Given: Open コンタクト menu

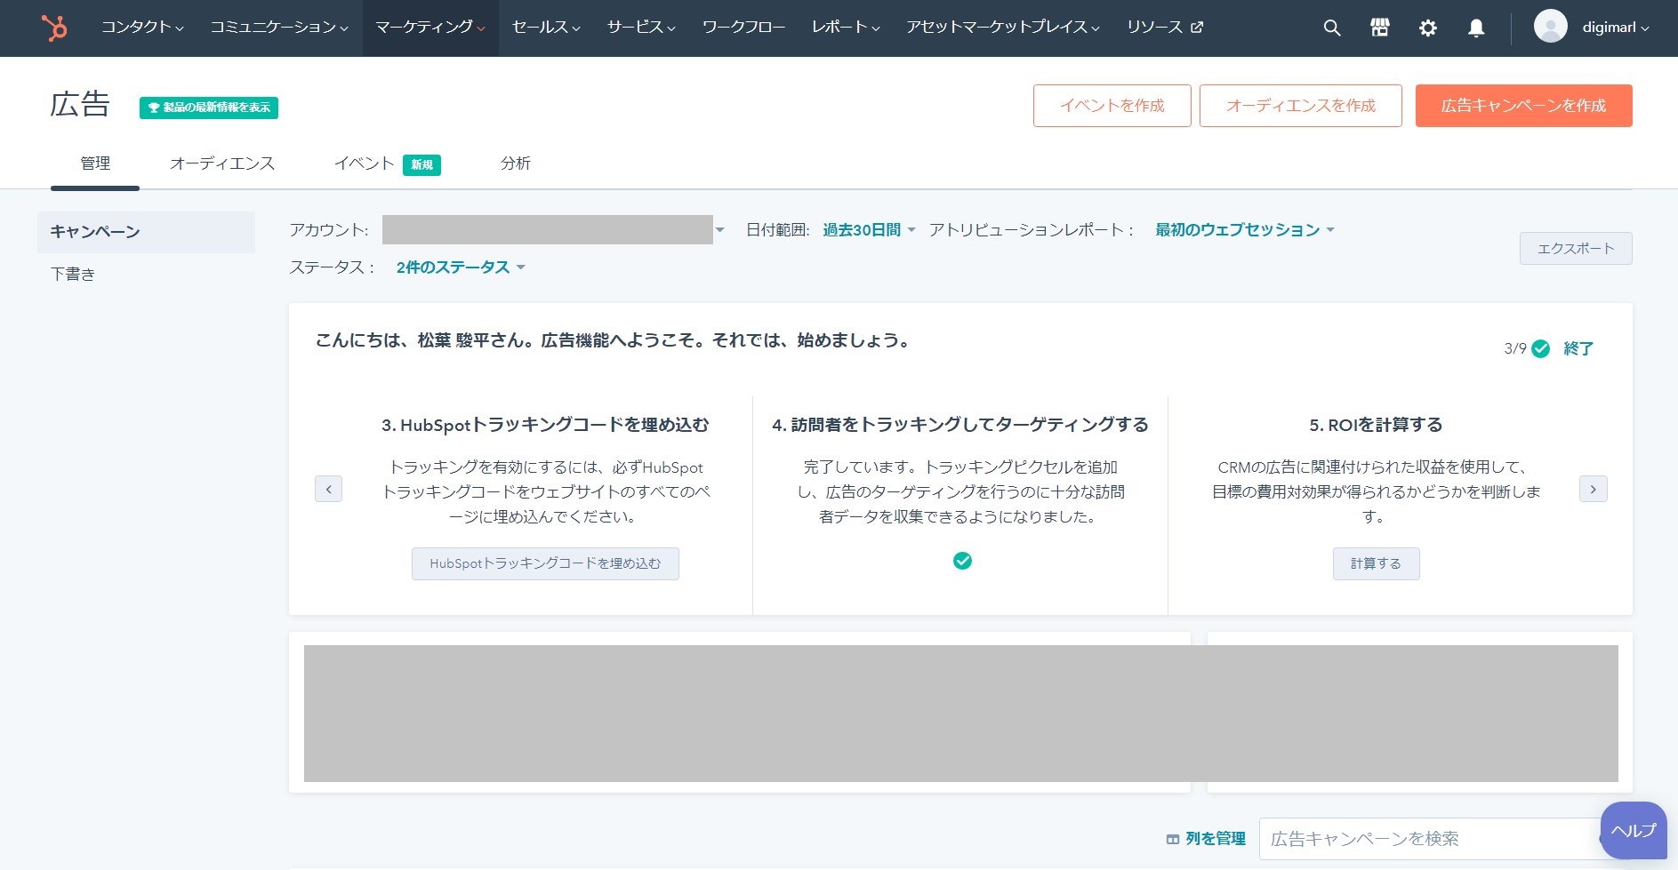Looking at the screenshot, I should point(142,28).
